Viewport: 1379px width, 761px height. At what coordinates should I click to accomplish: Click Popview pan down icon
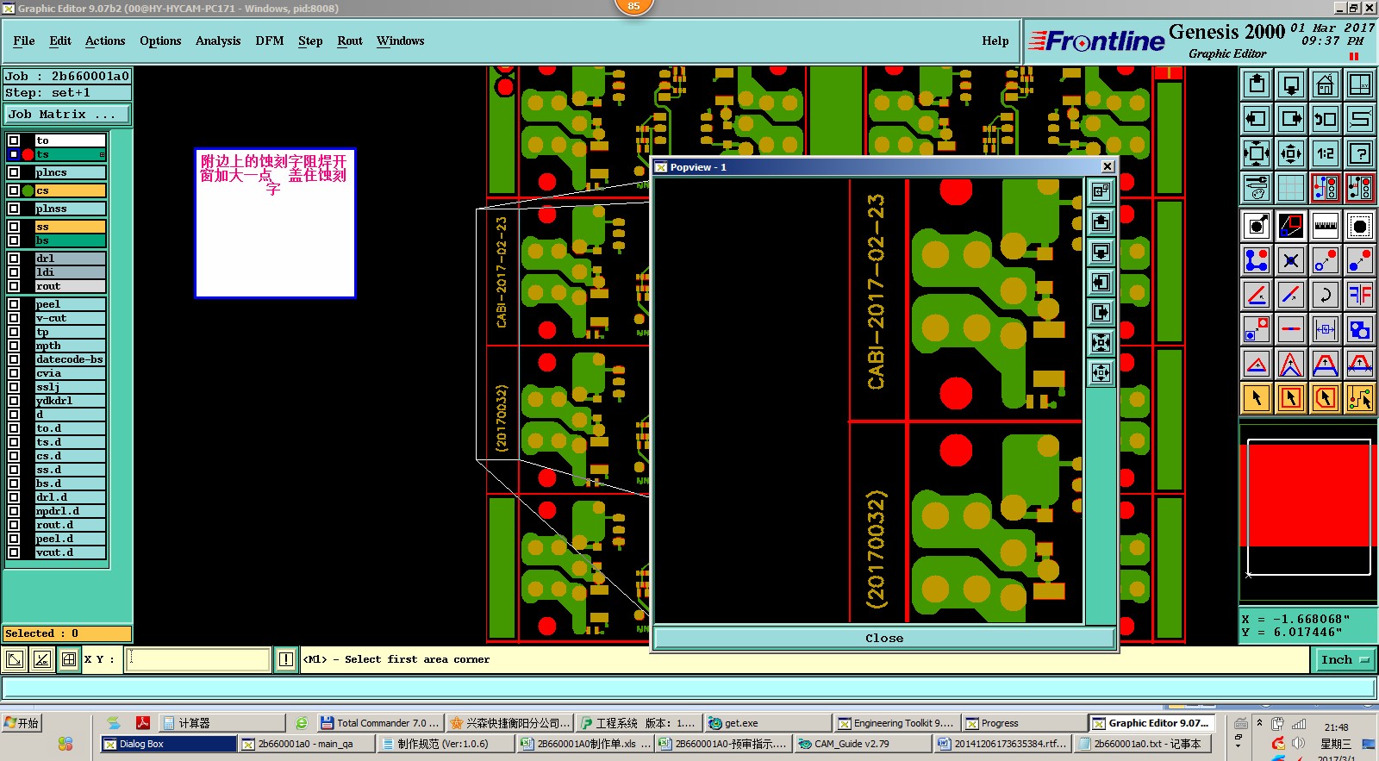point(1101,252)
